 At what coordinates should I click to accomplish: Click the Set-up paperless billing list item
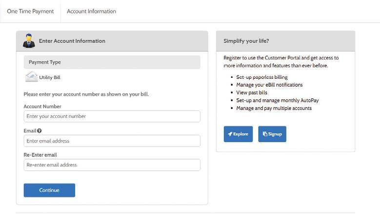click(261, 77)
